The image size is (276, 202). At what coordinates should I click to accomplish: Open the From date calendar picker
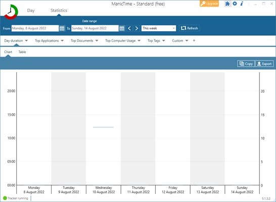(62, 28)
